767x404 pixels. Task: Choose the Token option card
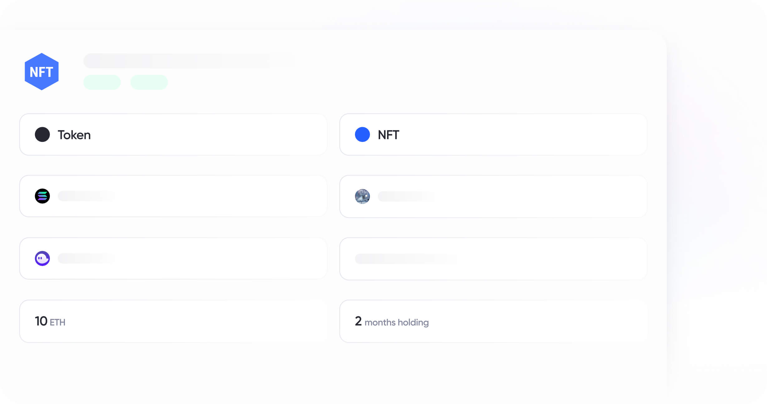(x=173, y=134)
